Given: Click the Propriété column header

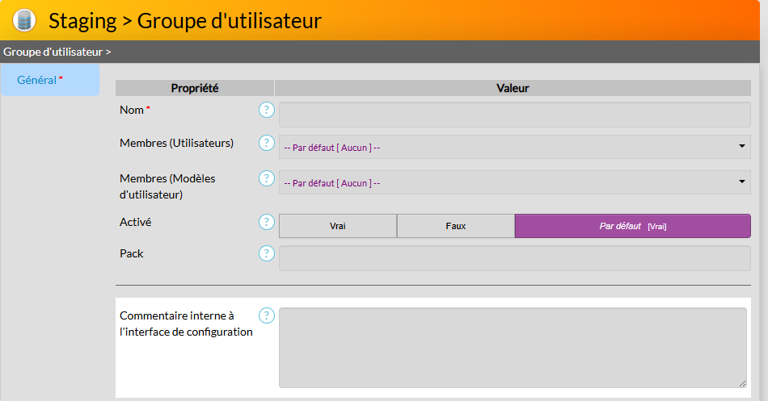Looking at the screenshot, I should [x=195, y=88].
